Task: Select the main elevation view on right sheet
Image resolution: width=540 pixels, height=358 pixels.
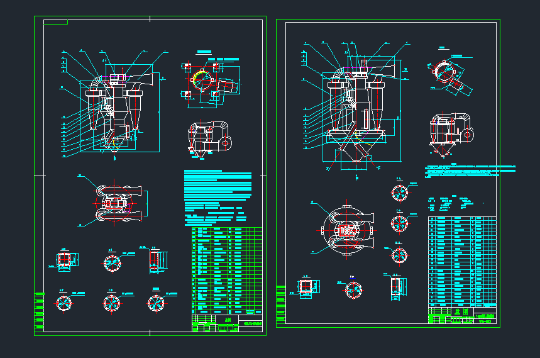Action: [x=352, y=107]
